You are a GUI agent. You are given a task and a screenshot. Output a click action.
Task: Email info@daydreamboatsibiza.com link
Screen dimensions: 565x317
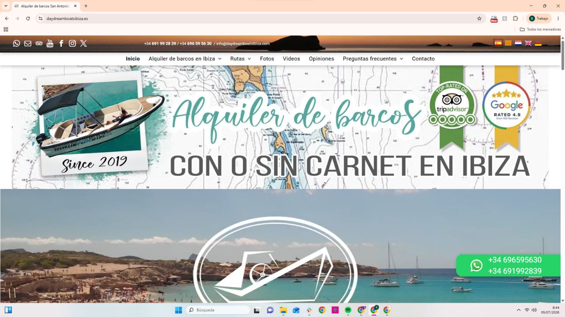pos(243,44)
